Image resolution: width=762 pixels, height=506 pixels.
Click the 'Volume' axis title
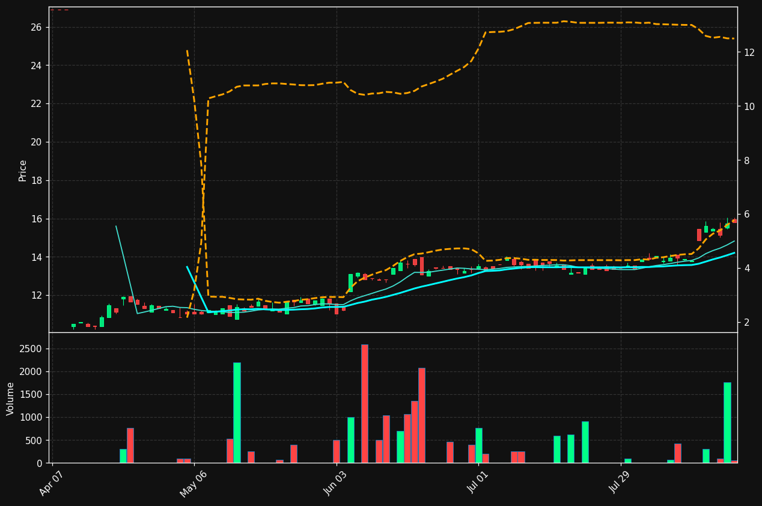[11, 398]
